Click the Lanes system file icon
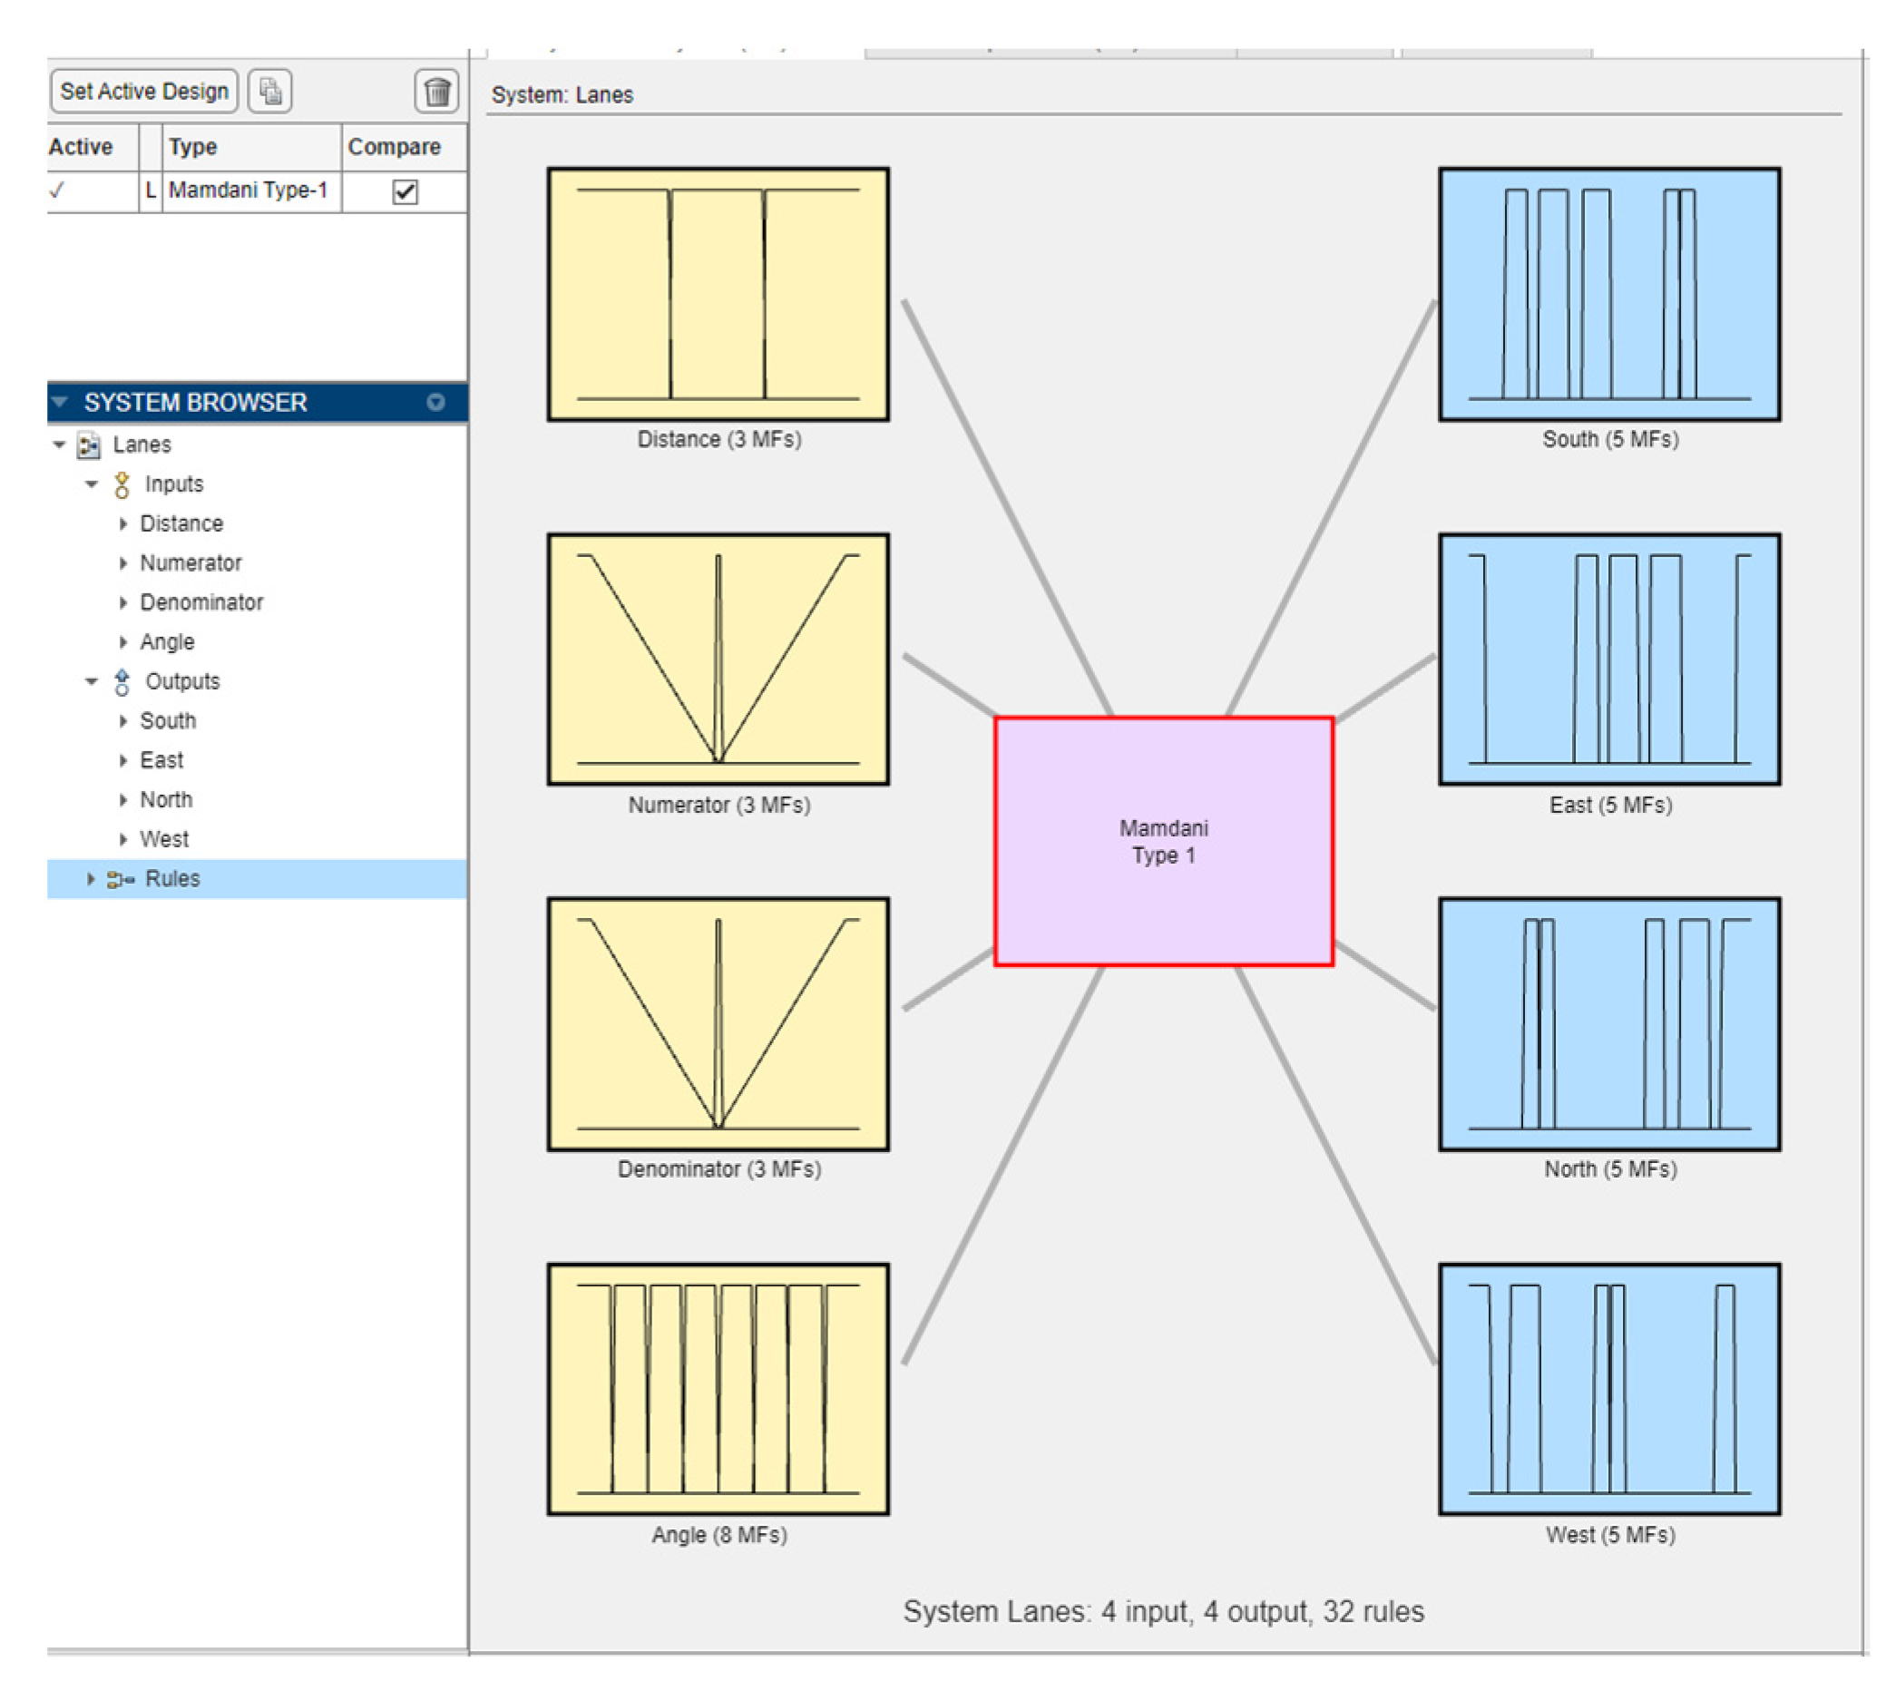The image size is (1896, 1681). pos(89,445)
